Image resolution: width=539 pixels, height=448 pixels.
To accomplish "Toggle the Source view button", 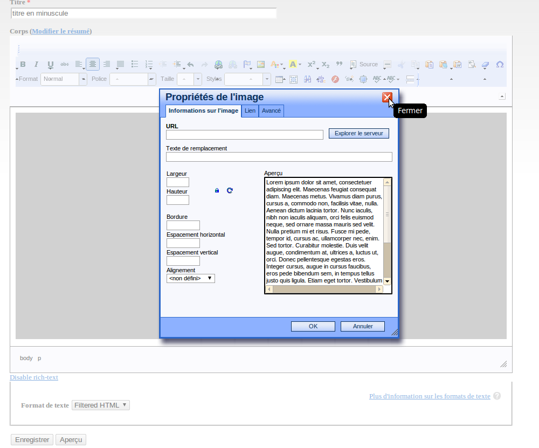I will (x=364, y=65).
